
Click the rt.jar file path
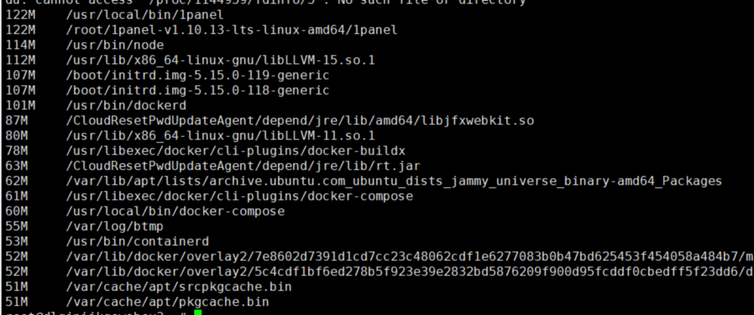(x=243, y=166)
